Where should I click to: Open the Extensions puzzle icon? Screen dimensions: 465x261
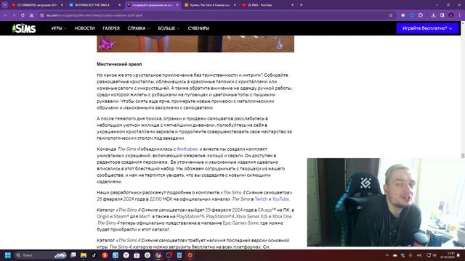(x=421, y=15)
